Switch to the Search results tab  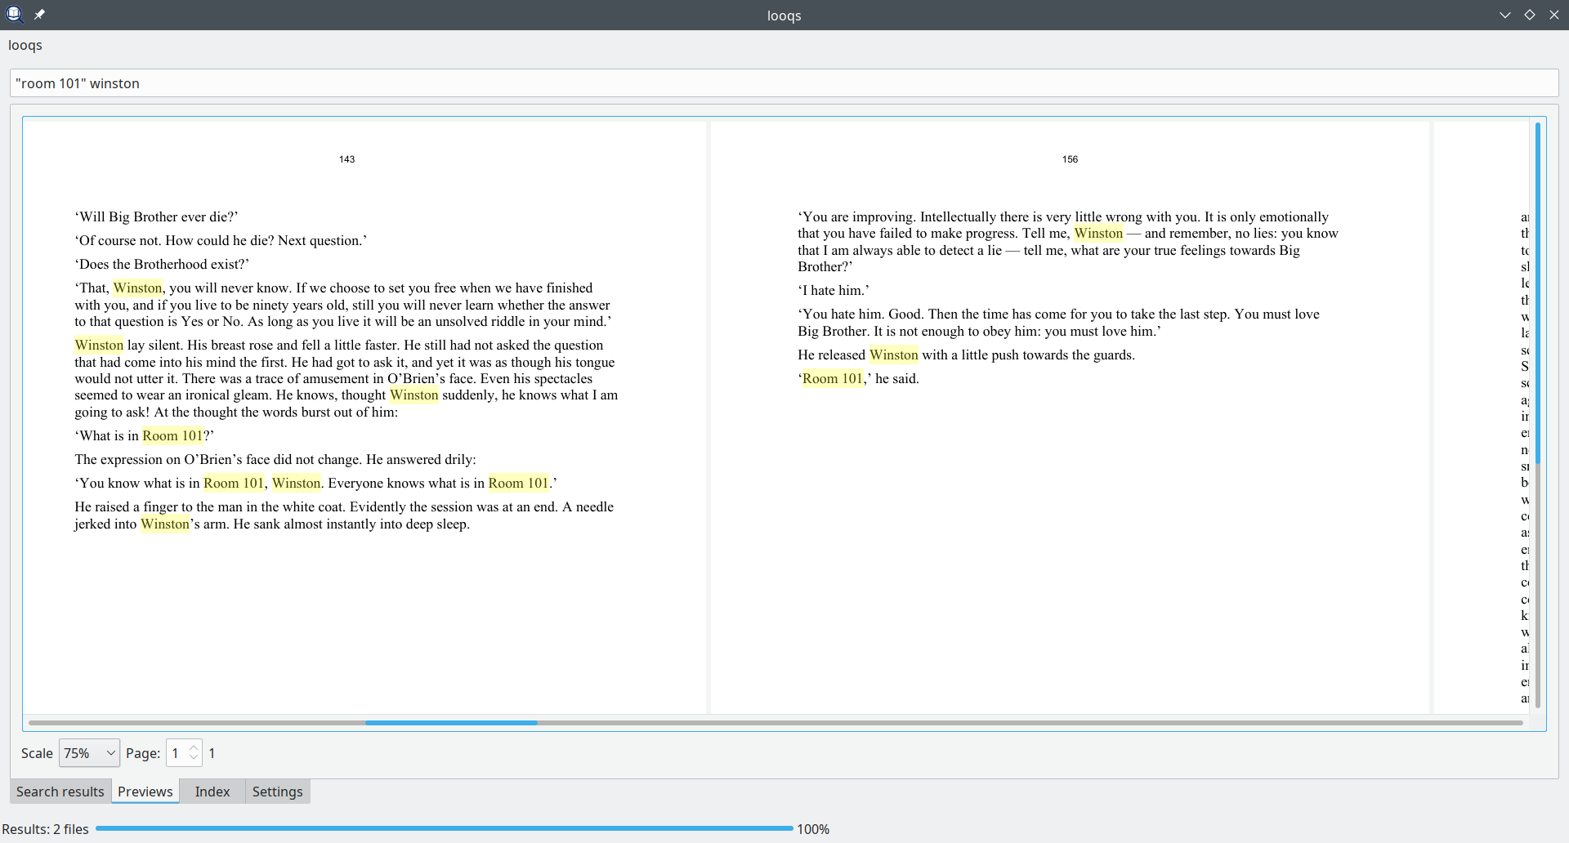tap(60, 792)
